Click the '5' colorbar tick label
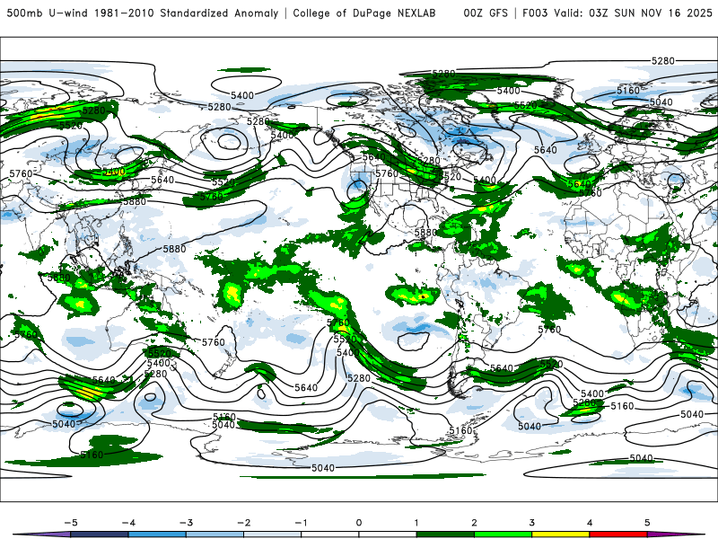Screen dimensions: 718x539 coord(647,523)
